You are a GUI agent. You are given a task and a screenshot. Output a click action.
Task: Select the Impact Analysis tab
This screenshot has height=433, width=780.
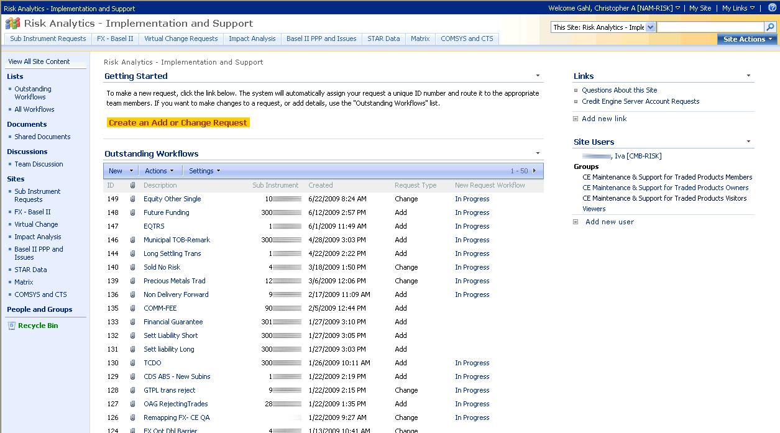click(252, 39)
